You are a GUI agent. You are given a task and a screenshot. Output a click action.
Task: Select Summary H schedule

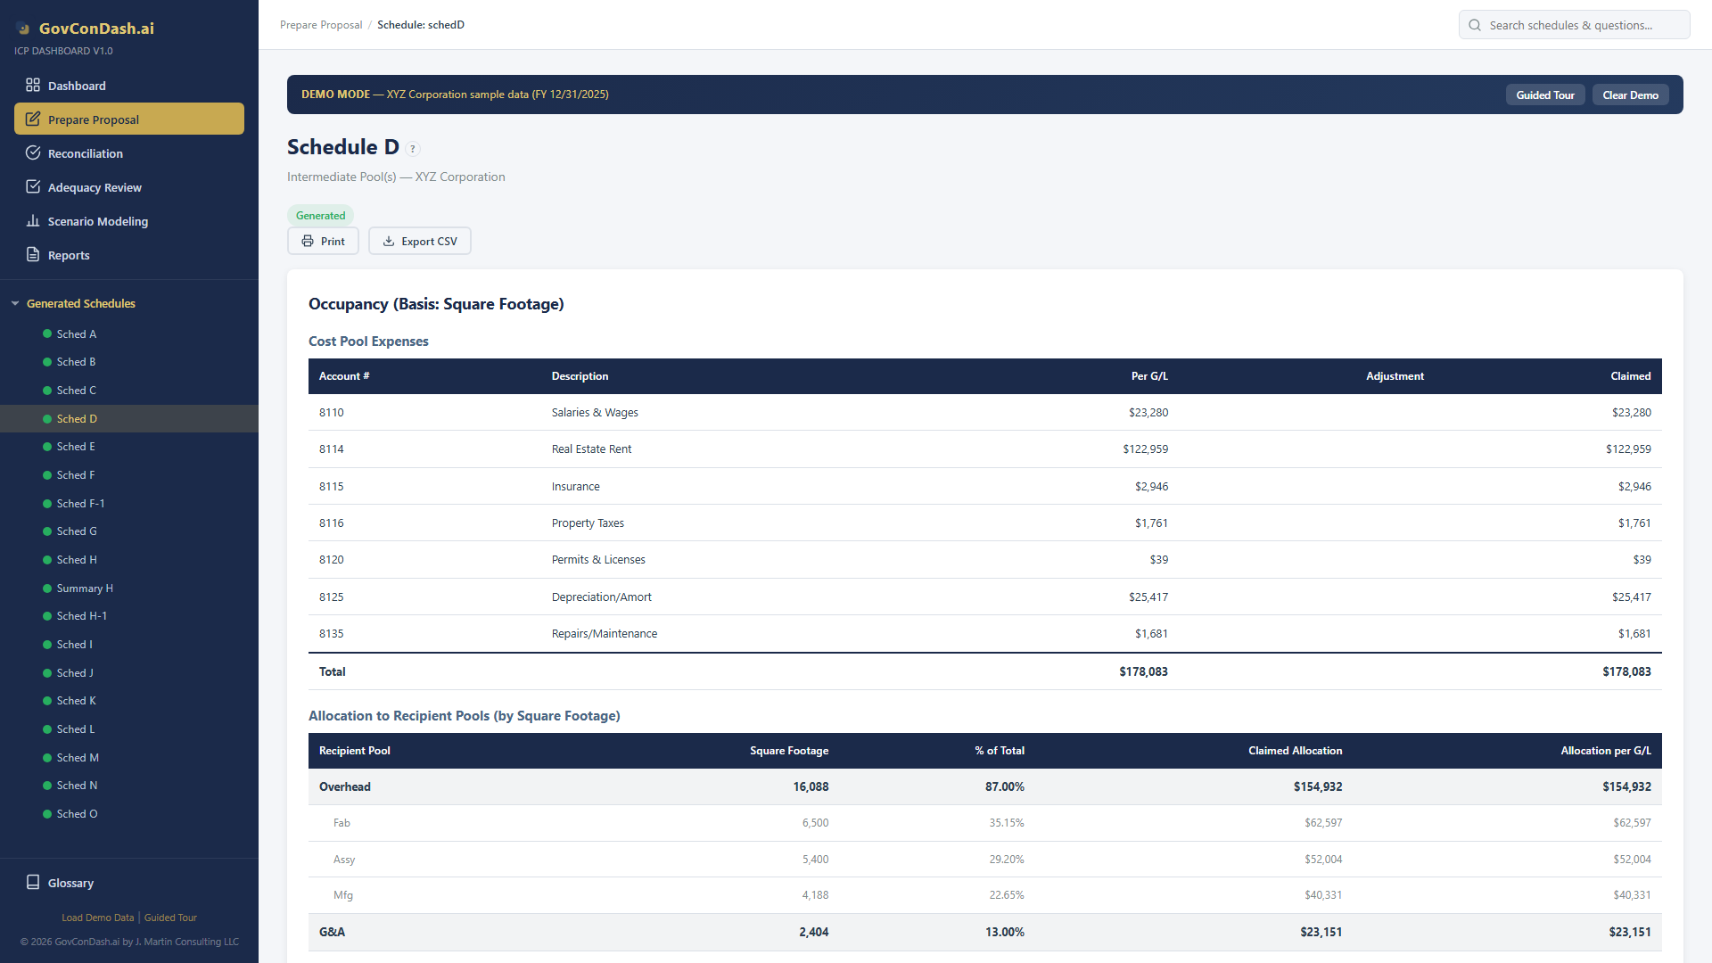[x=85, y=588]
